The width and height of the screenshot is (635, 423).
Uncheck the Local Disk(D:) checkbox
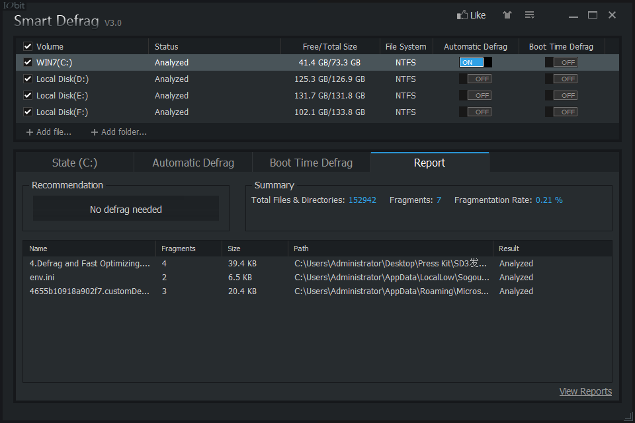click(x=28, y=79)
